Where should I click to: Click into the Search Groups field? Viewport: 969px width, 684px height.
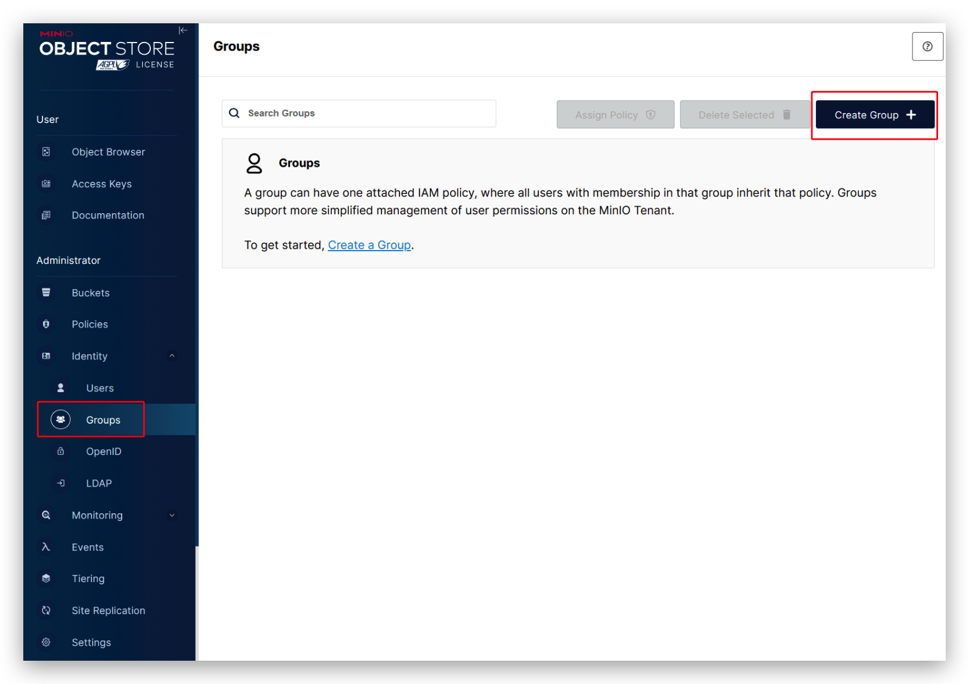click(x=359, y=114)
